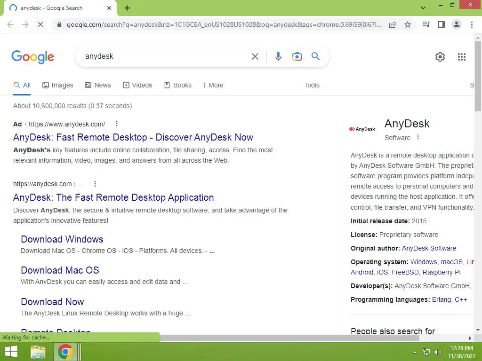Click the Windows operating system link

click(x=424, y=262)
